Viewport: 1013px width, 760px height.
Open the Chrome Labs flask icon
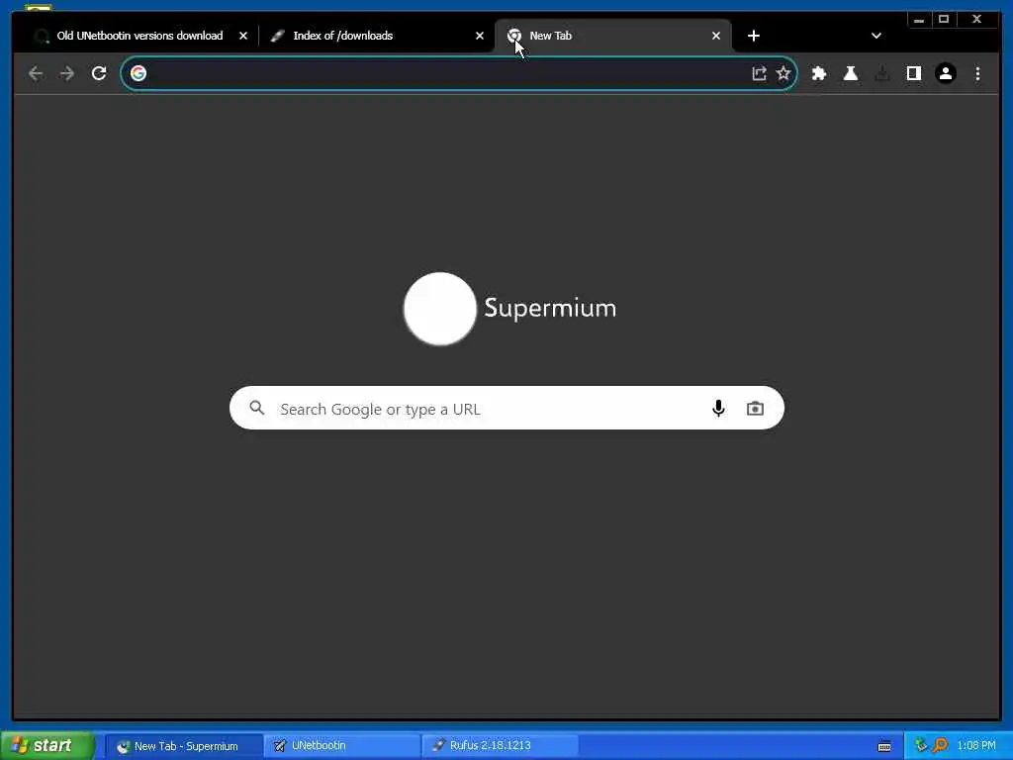click(850, 73)
